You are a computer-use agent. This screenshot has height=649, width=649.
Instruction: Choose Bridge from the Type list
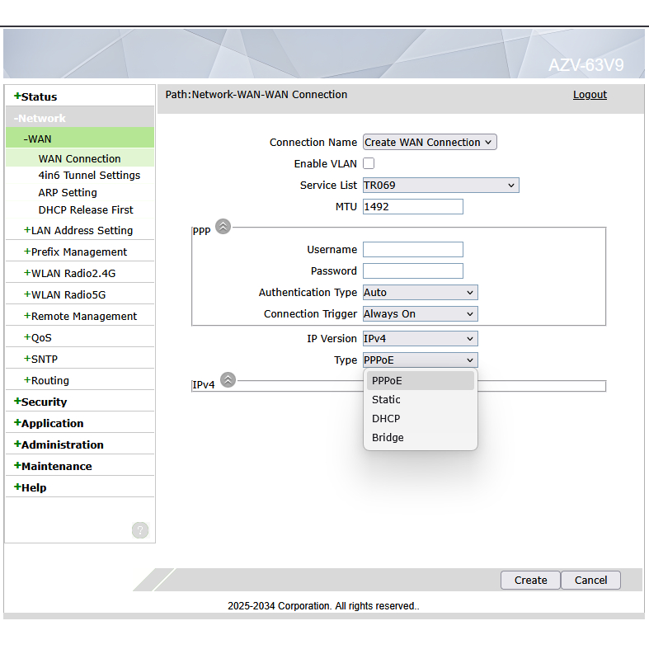coord(388,438)
